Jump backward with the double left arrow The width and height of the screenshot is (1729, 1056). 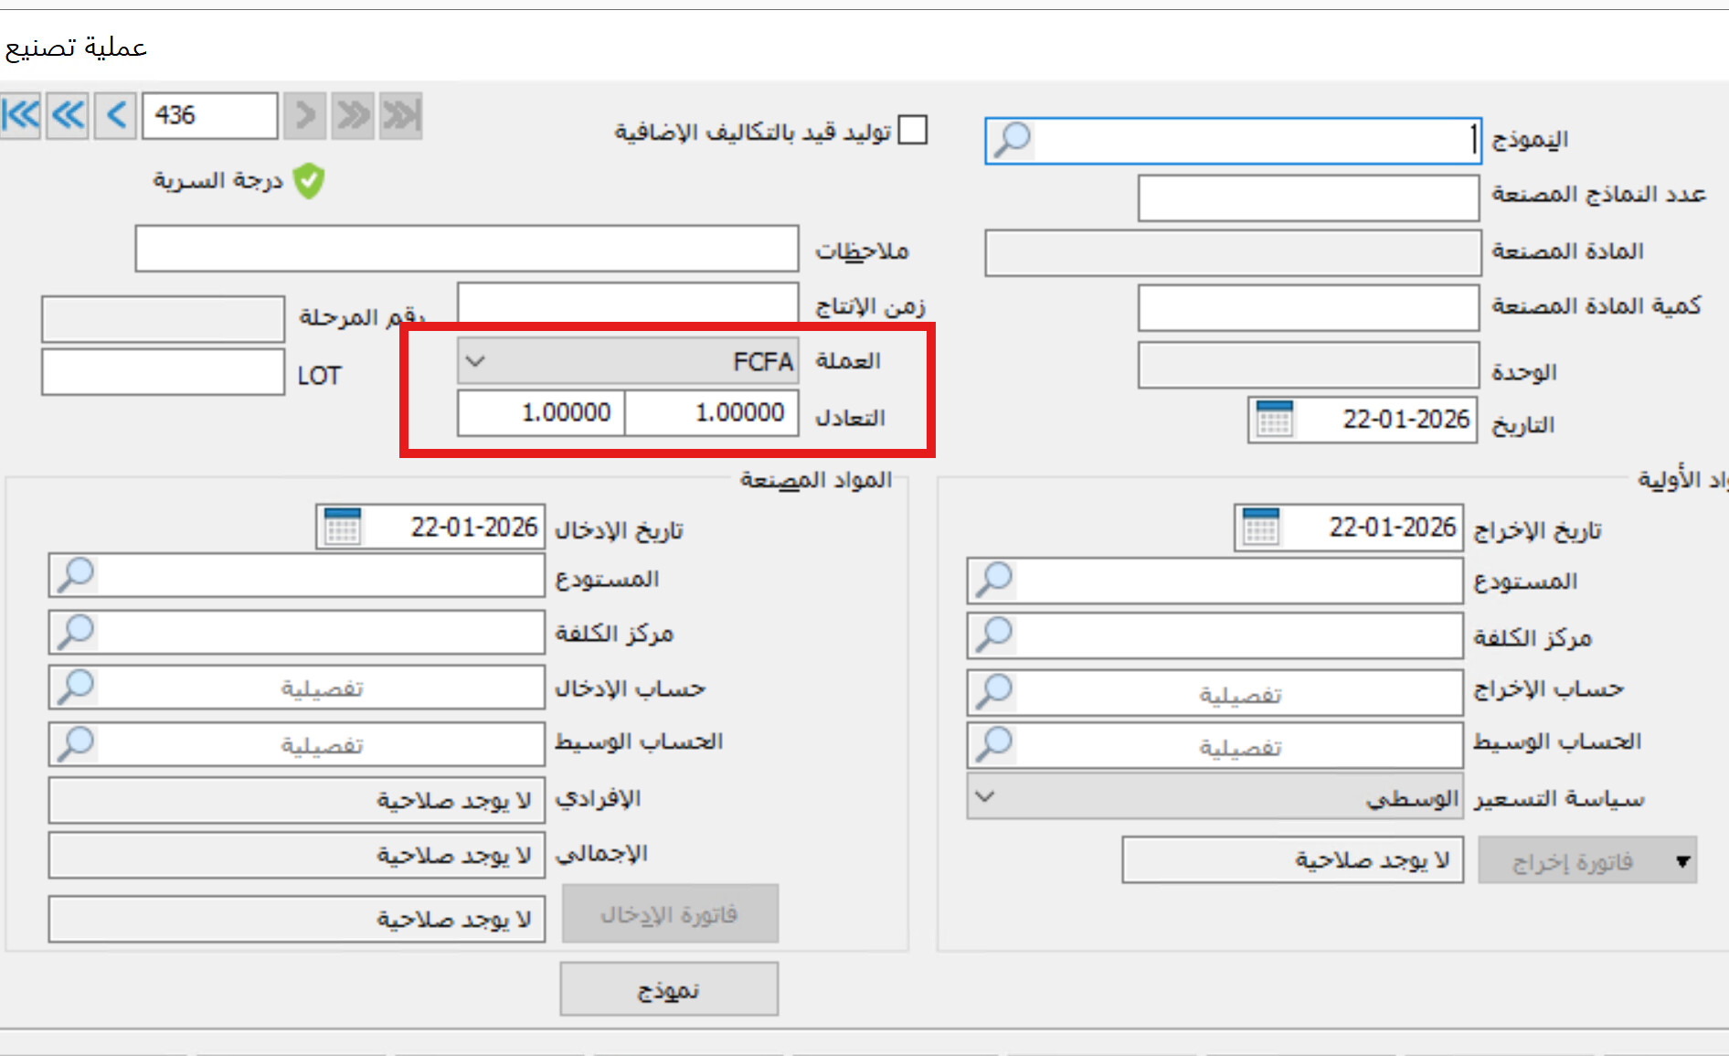(69, 116)
